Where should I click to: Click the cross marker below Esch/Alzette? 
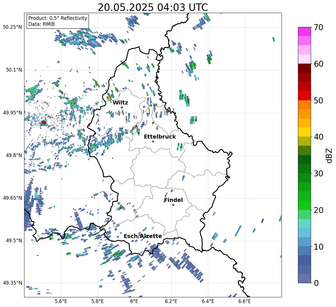pos(133,241)
